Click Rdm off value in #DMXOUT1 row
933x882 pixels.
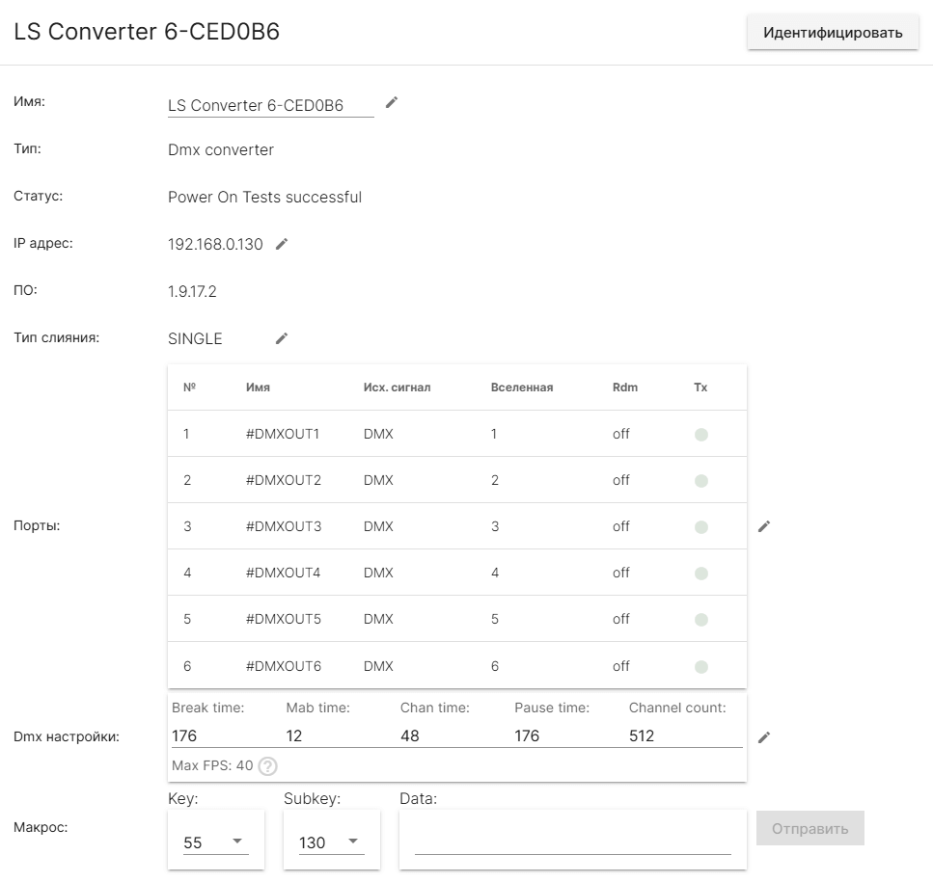coord(620,434)
